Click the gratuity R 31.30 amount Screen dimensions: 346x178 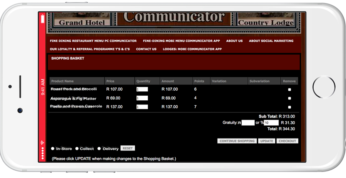coord(288,122)
